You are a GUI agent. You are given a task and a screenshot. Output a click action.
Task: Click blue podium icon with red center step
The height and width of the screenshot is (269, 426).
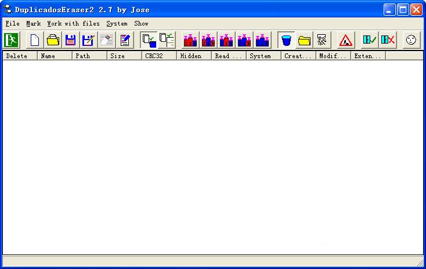tap(226, 40)
